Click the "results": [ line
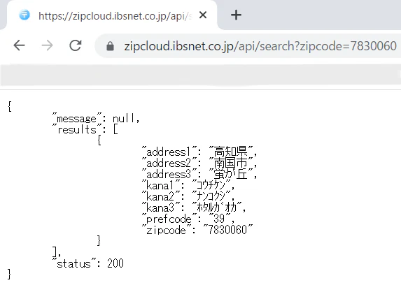Image resolution: width=401 pixels, height=299 pixels. 85,130
